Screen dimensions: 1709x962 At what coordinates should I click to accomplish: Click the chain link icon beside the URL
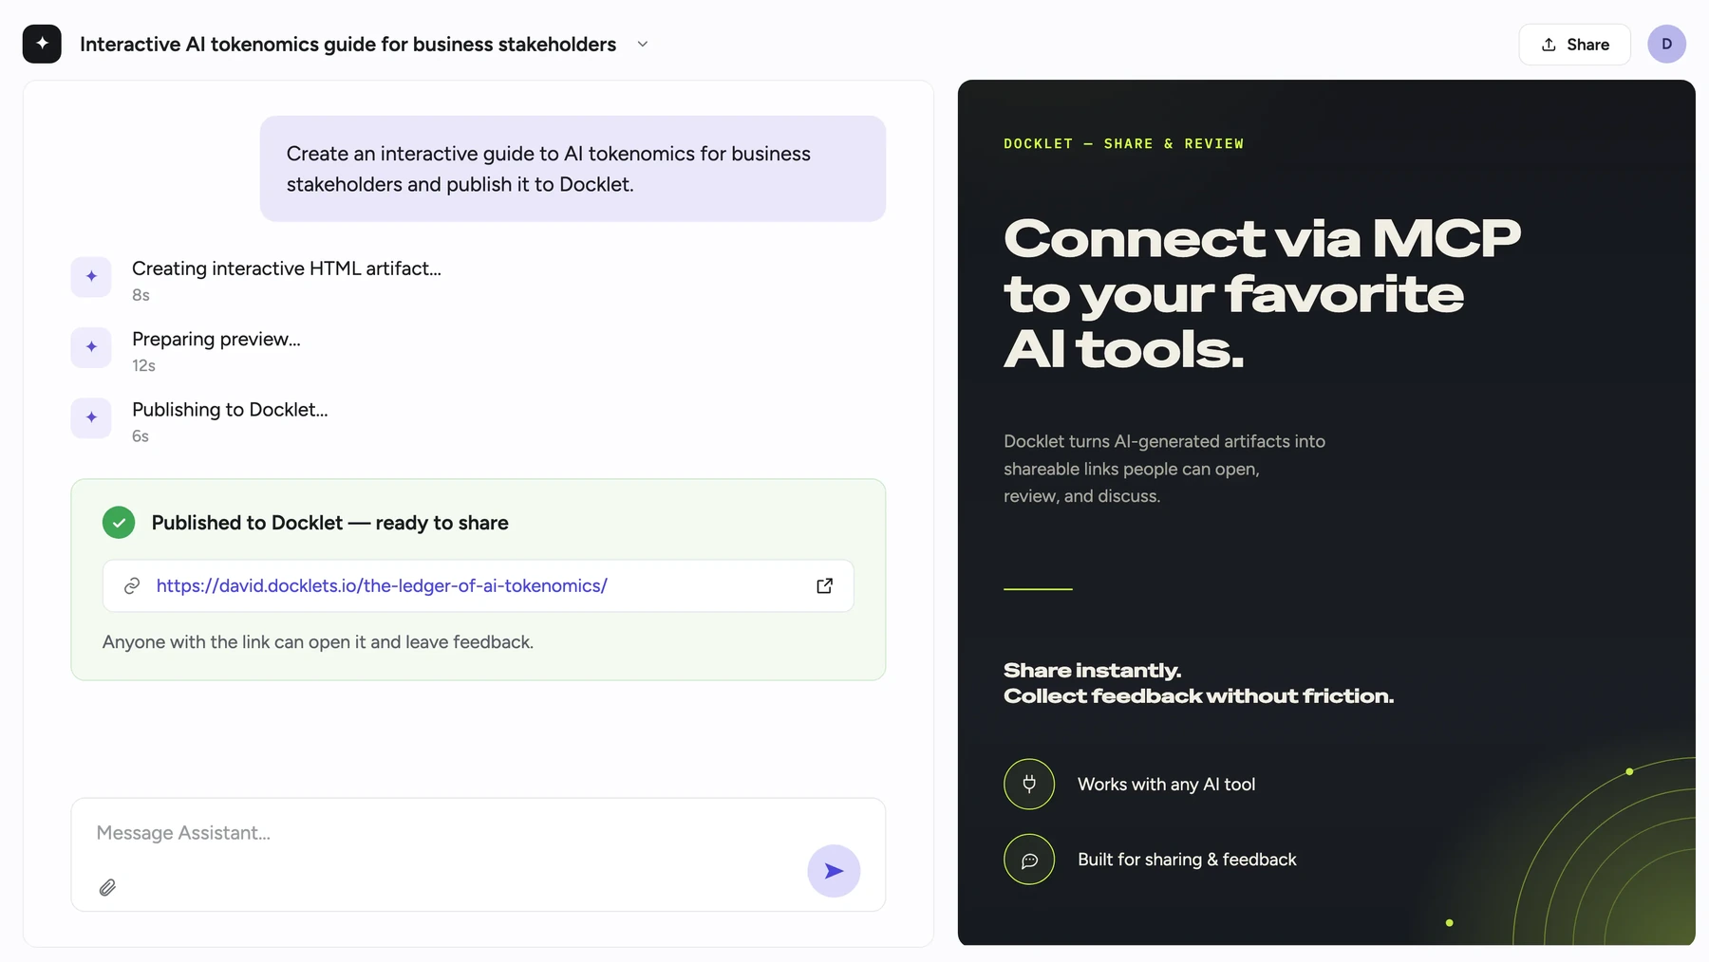pyautogui.click(x=132, y=586)
